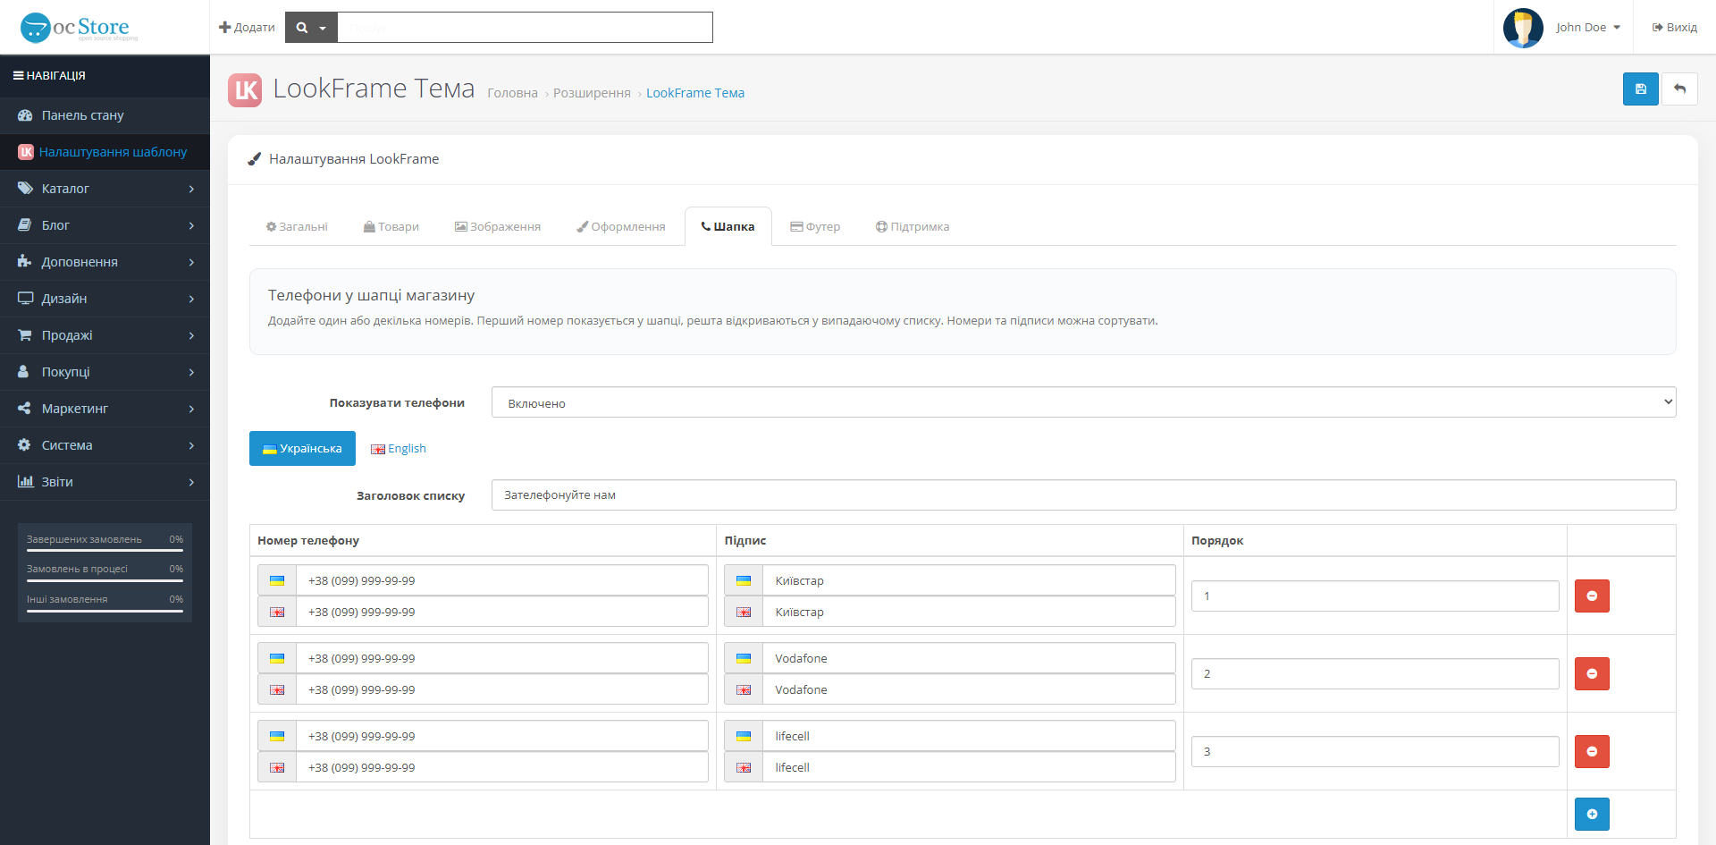Expand the Покупці sidebar menu
This screenshot has height=845, width=1716.
tap(105, 372)
